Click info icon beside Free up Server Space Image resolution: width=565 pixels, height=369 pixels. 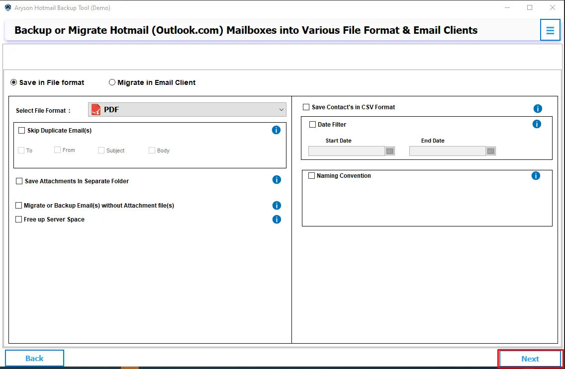click(x=277, y=220)
